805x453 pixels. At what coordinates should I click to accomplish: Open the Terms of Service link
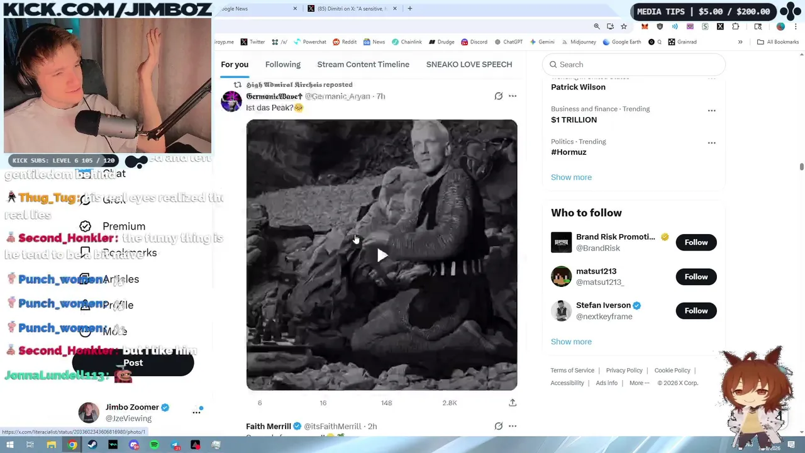point(572,371)
